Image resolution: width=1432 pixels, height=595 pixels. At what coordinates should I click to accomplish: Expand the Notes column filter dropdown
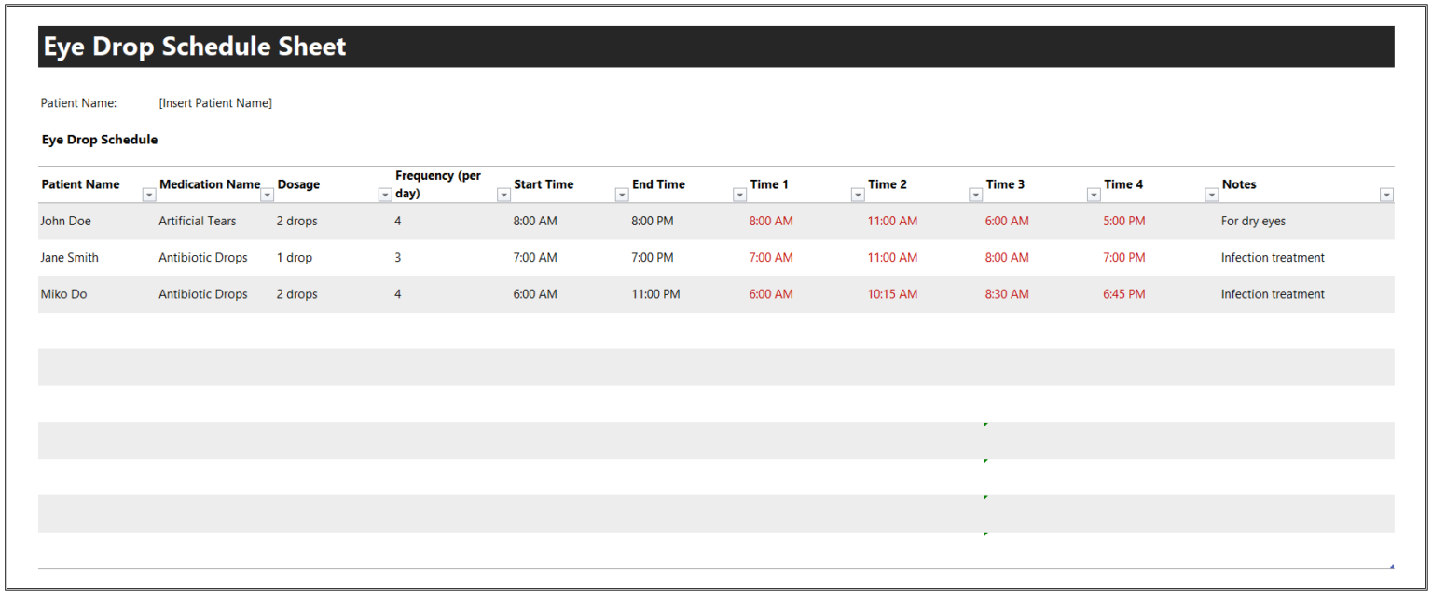coord(1386,195)
